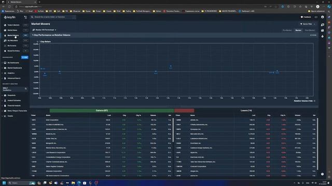Select the Intel Corporation row in gainers
332x186 pixels.
(102, 120)
